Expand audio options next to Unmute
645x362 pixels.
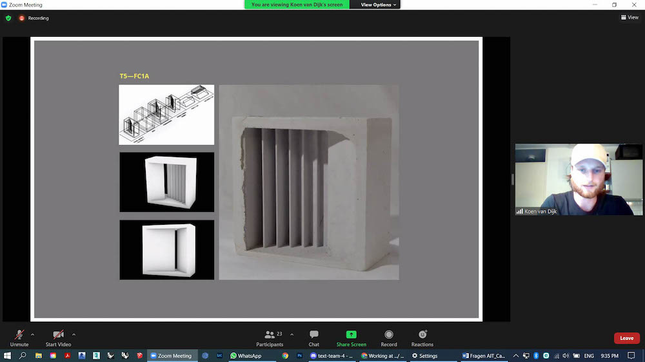[32, 334]
